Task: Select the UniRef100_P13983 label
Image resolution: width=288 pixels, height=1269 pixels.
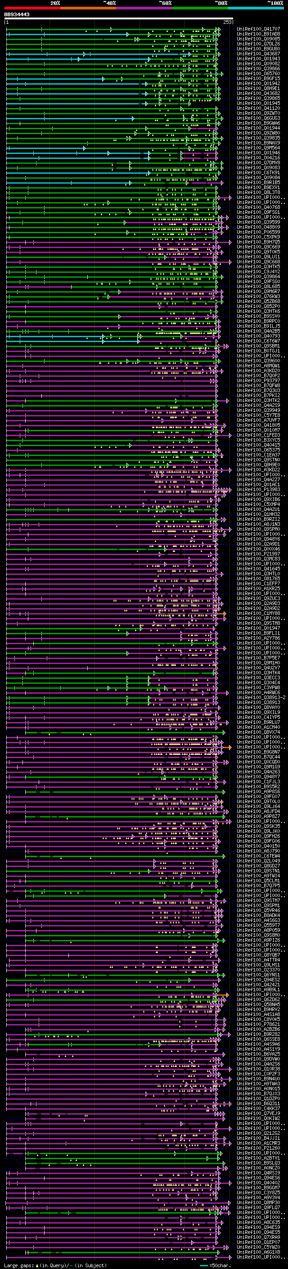Action: [x=258, y=490]
